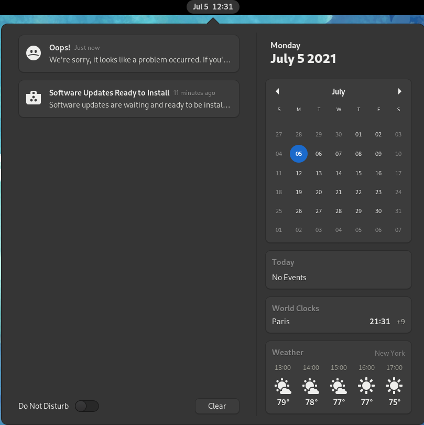Click the 21:31 Paris time value
The image size is (424, 425).
click(x=379, y=322)
